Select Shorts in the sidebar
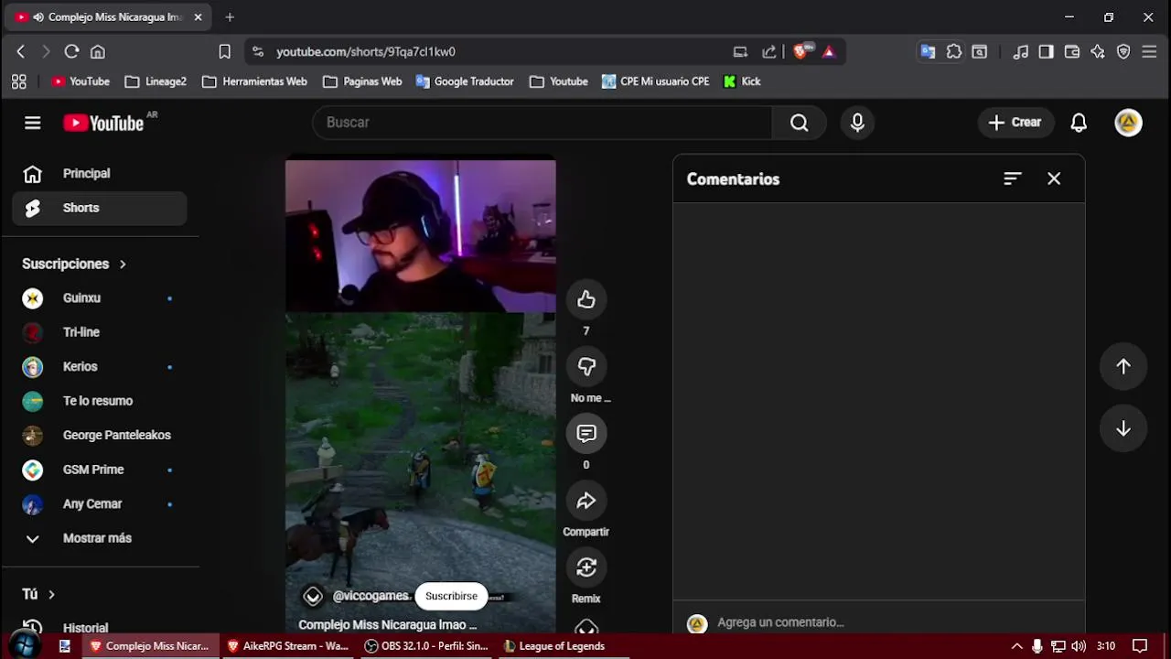Image resolution: width=1171 pixels, height=659 pixels. pyautogui.click(x=100, y=208)
